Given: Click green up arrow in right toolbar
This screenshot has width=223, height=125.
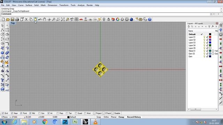Looking at the screenshot, I should click(221, 43).
